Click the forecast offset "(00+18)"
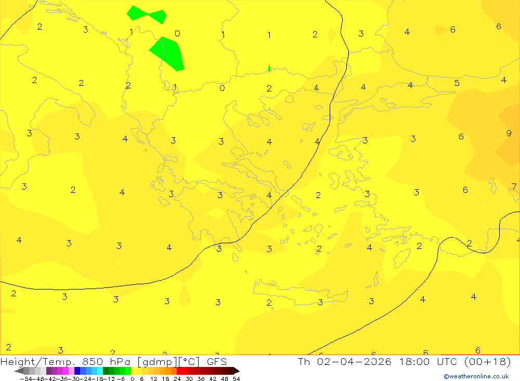The height and width of the screenshot is (381, 520). (x=488, y=361)
